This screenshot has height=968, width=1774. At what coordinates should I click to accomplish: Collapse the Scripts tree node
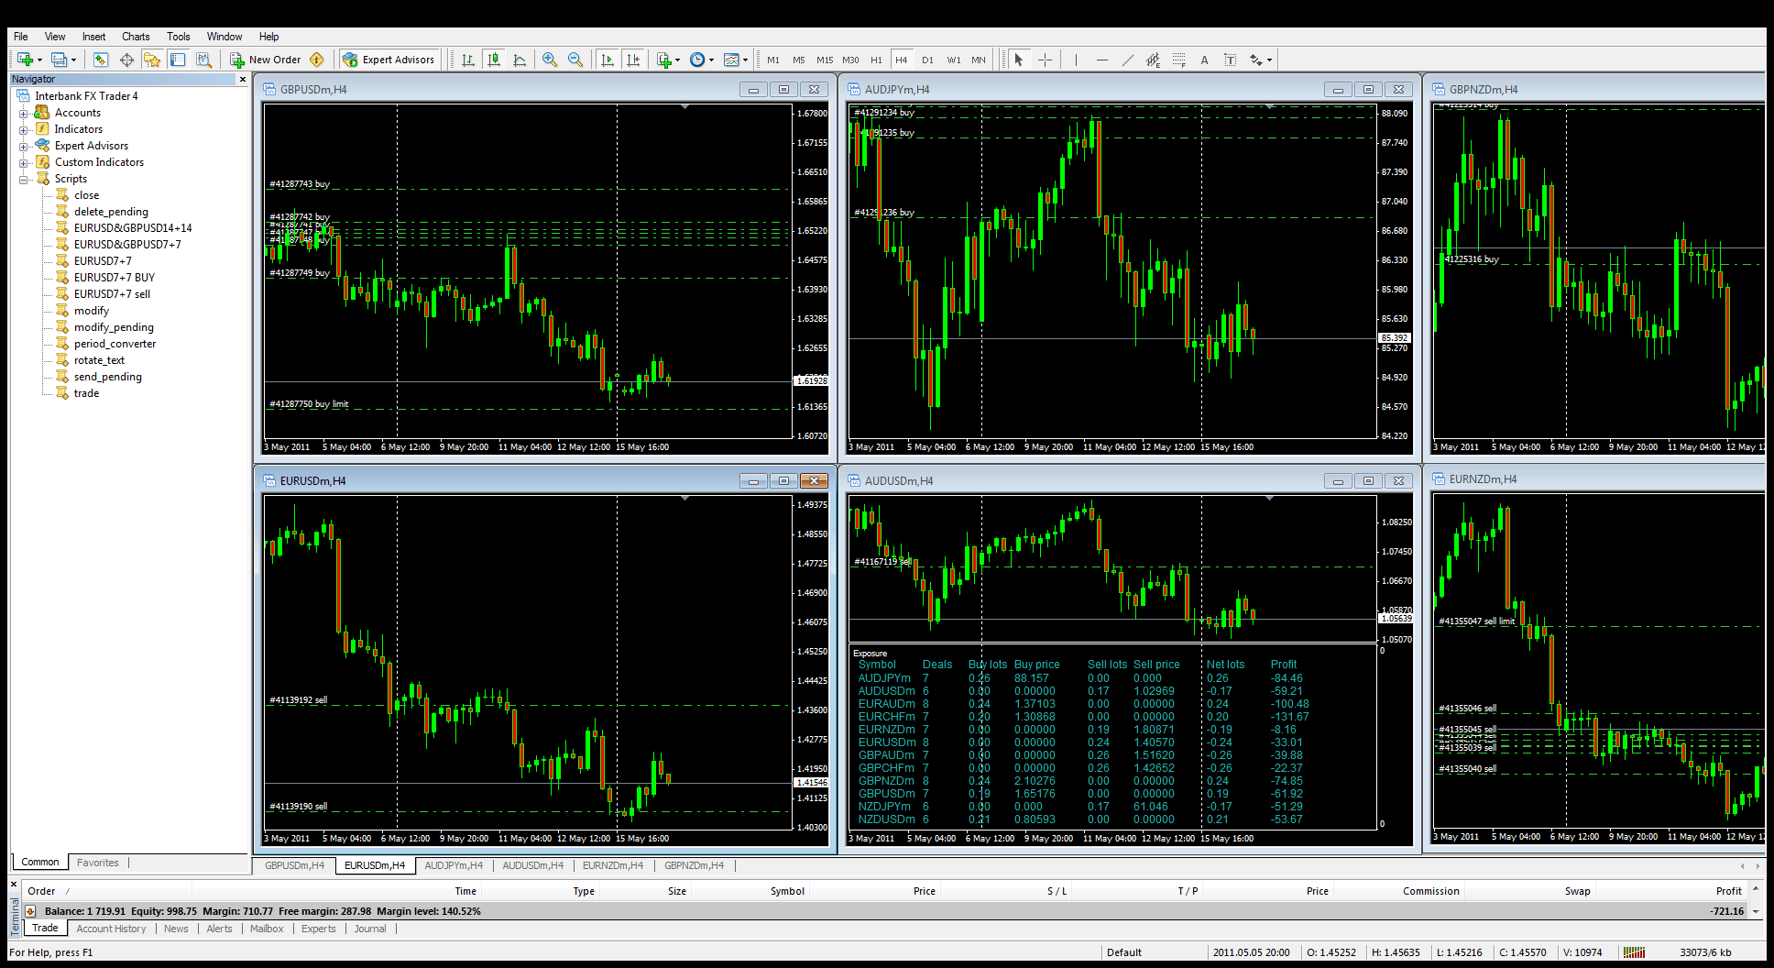point(24,179)
